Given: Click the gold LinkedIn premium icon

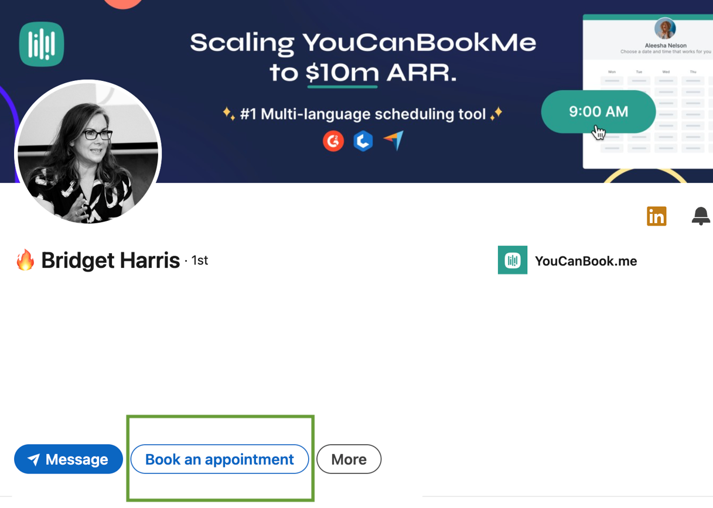Looking at the screenshot, I should point(657,216).
